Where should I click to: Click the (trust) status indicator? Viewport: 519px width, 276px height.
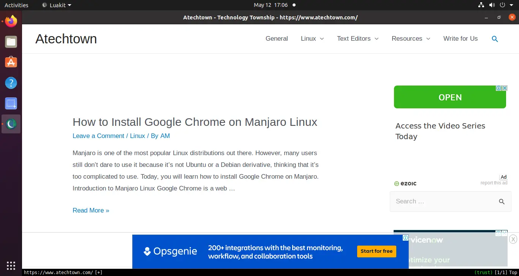point(483,273)
